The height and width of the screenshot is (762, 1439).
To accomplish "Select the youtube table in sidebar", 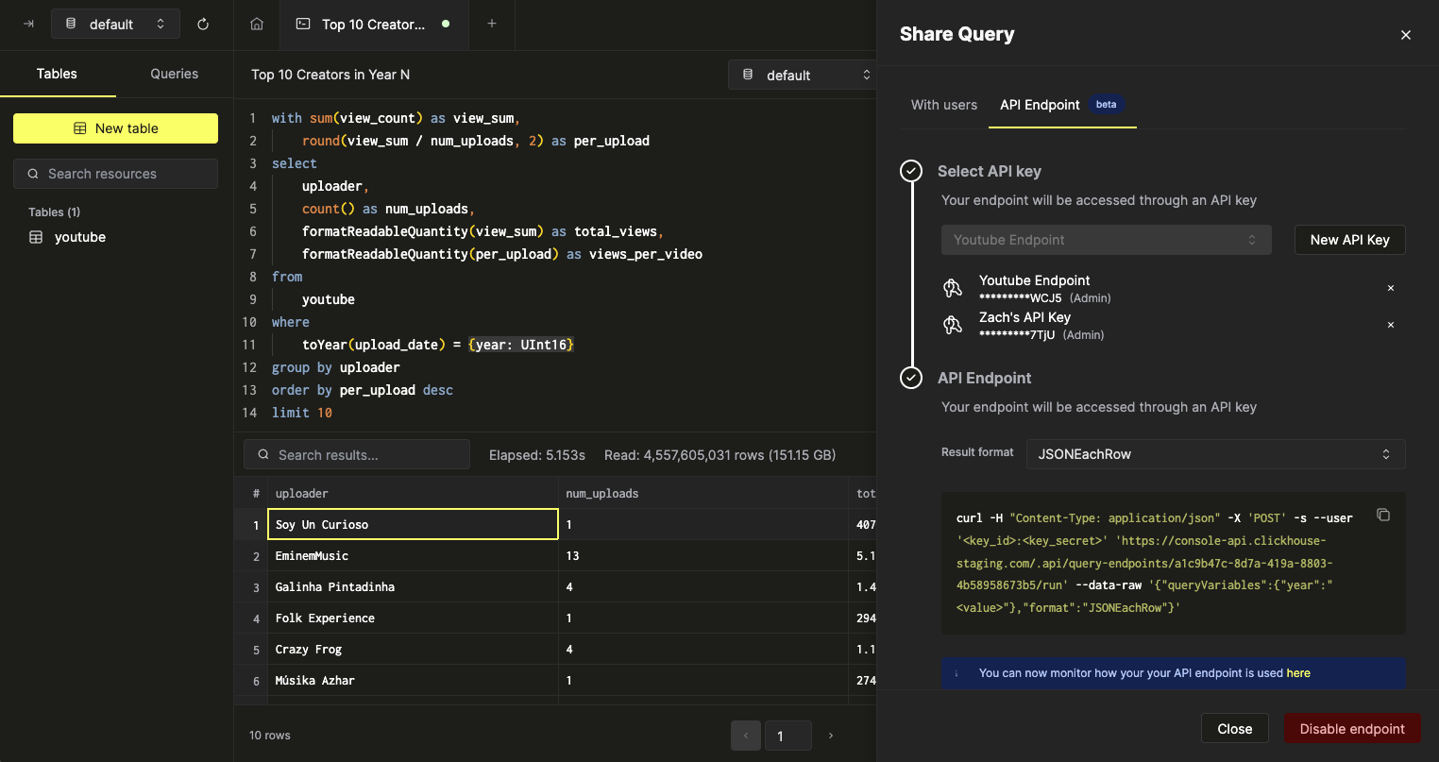I will click(x=80, y=237).
